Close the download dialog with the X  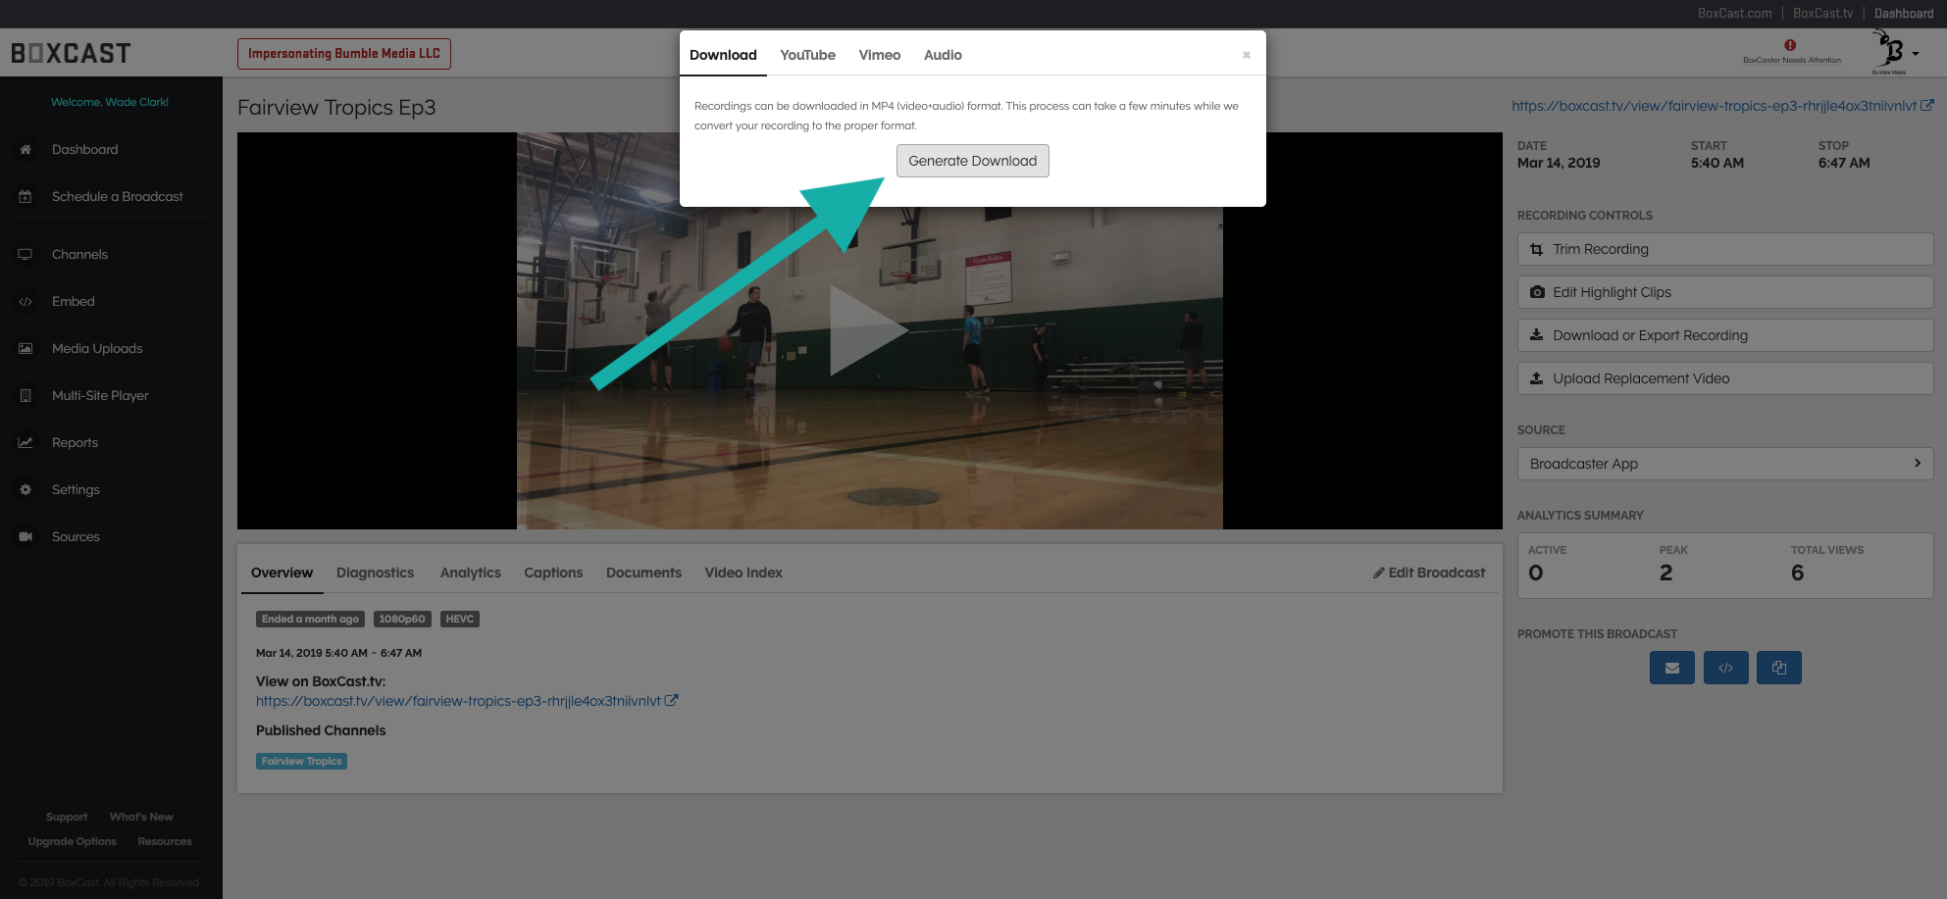point(1246,55)
